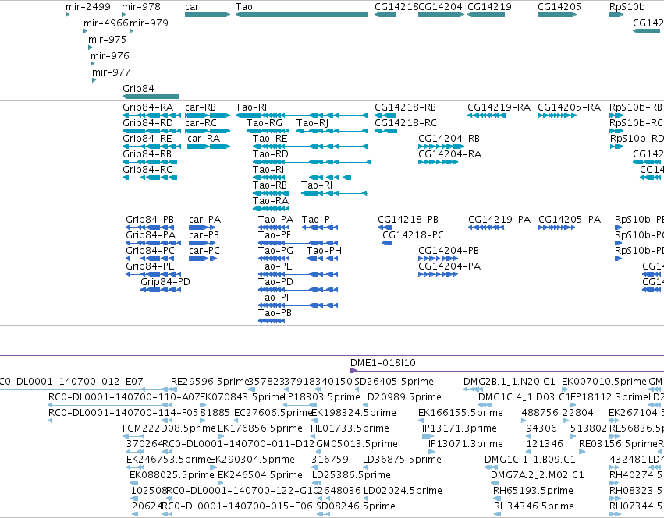Screen dimensions: 664x518
Task: Select the Grip84-PB protein feature
Action: (x=150, y=227)
